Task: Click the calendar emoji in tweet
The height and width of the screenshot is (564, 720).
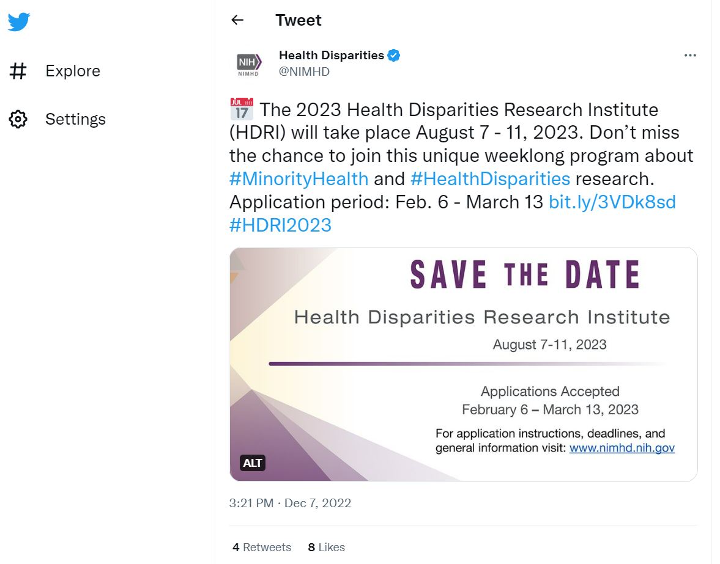Action: click(241, 110)
